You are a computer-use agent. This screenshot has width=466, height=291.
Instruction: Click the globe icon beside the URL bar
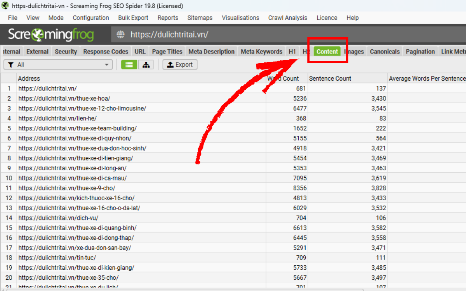point(121,35)
